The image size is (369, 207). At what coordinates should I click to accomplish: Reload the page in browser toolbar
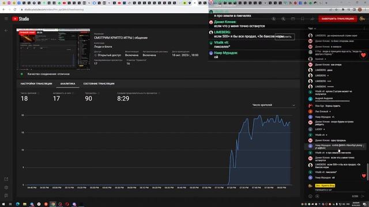pos(15,10)
